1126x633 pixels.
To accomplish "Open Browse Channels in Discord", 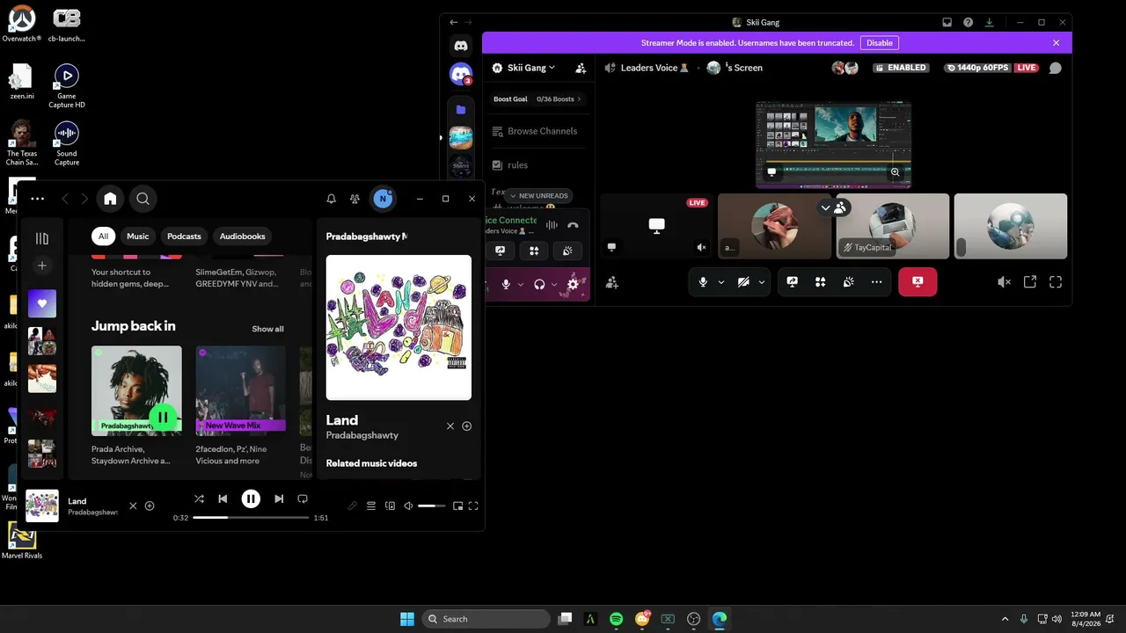I will coord(536,131).
